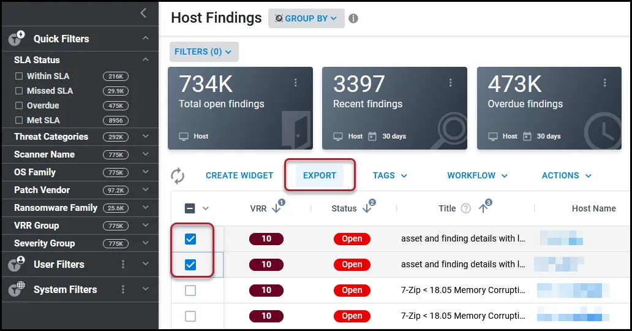Sort by Title using the up arrow
Viewport: 632px width, 331px height.
coord(483,208)
